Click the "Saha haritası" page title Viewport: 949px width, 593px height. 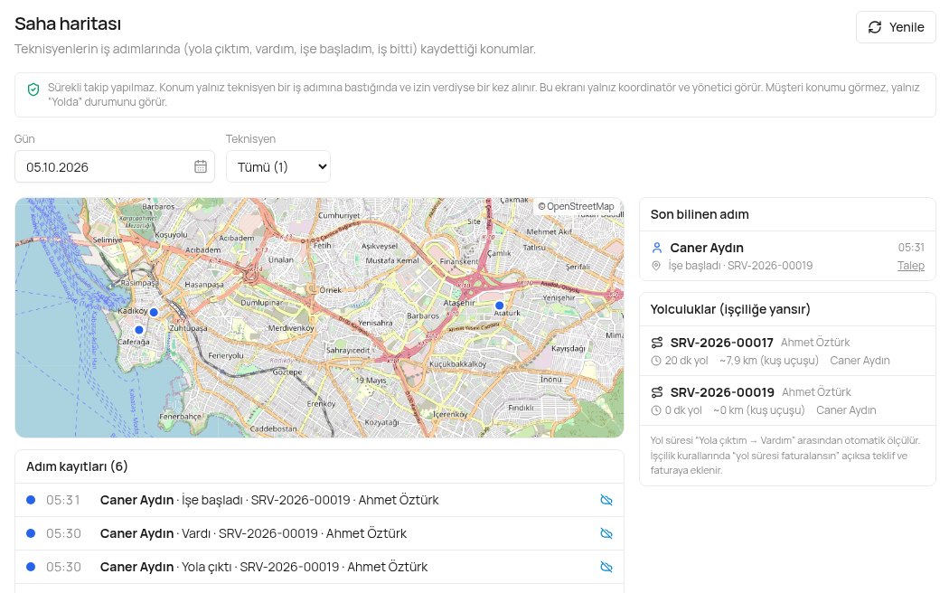pos(68,24)
